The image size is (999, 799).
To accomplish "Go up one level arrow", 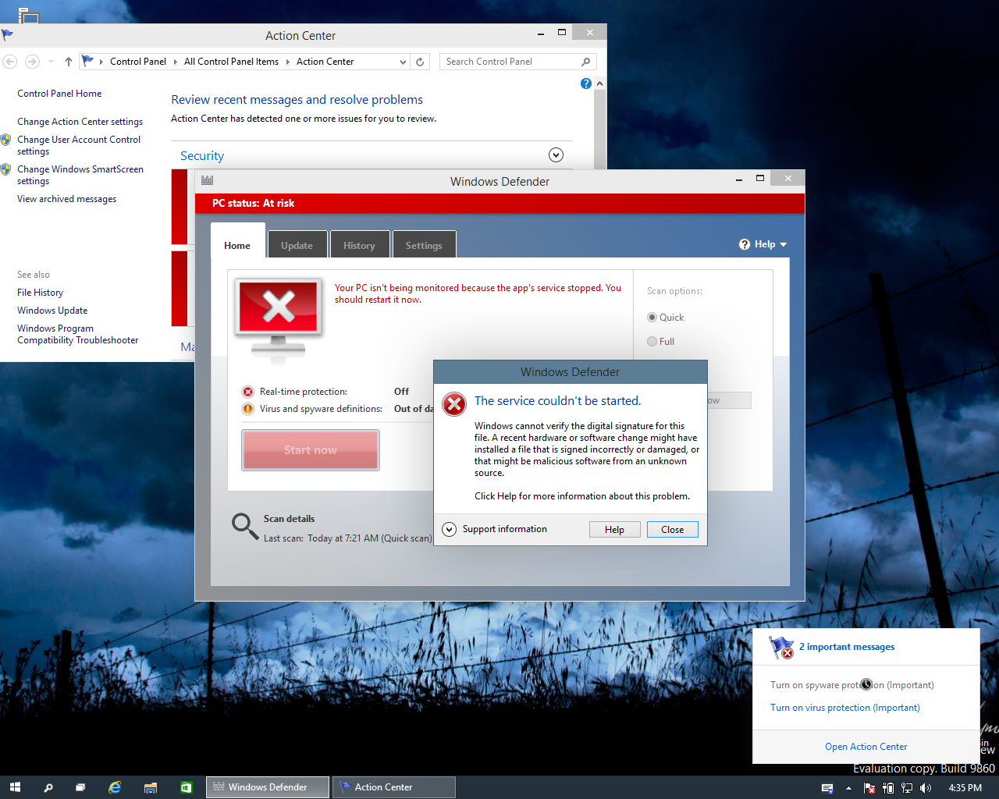I will (69, 62).
